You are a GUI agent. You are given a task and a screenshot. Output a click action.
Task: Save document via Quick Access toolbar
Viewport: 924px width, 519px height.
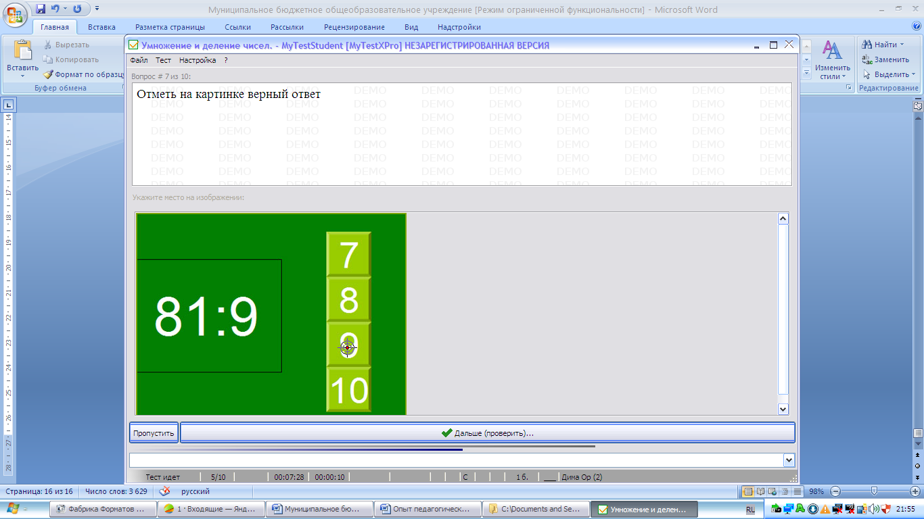41,9
